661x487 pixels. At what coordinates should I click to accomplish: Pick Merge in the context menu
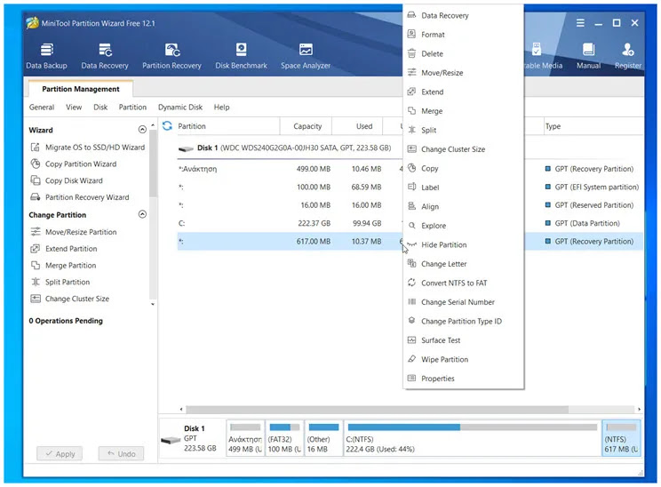[x=463, y=111]
